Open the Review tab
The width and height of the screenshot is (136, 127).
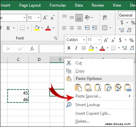coord(98,5)
